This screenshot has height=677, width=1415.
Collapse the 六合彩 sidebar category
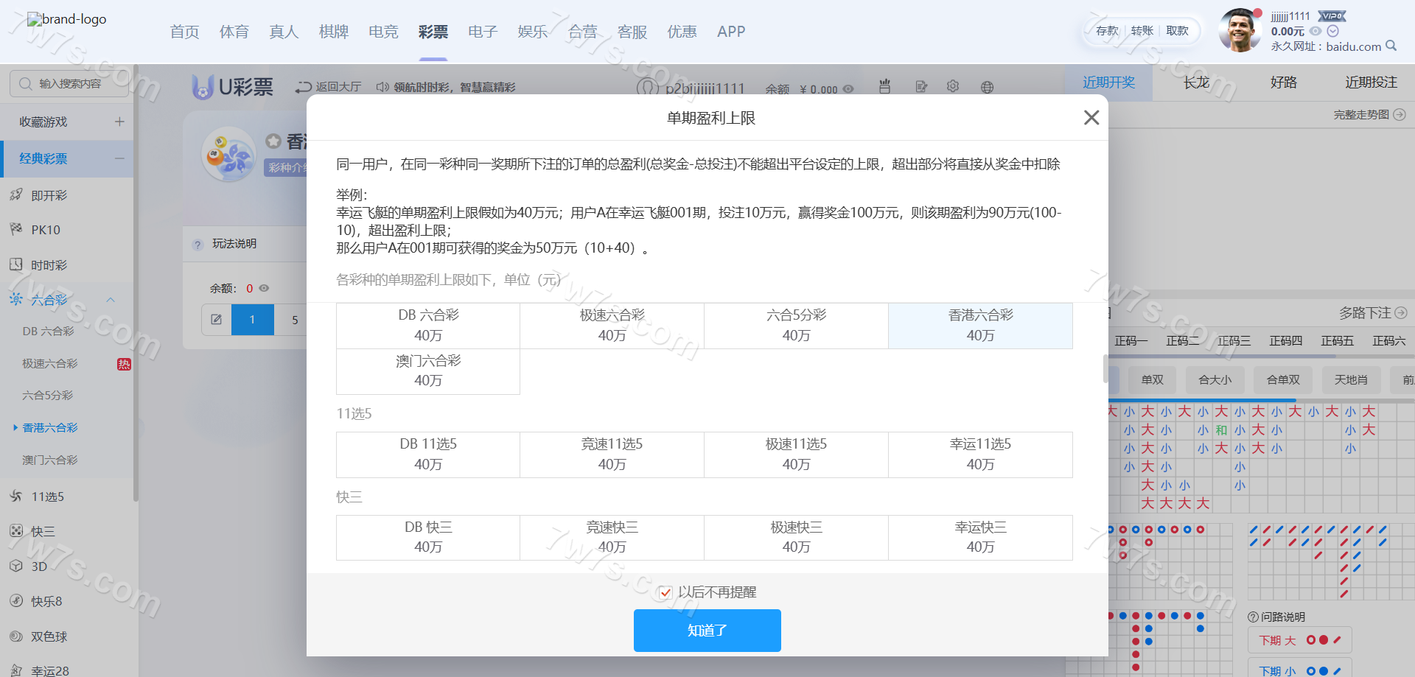point(111,300)
